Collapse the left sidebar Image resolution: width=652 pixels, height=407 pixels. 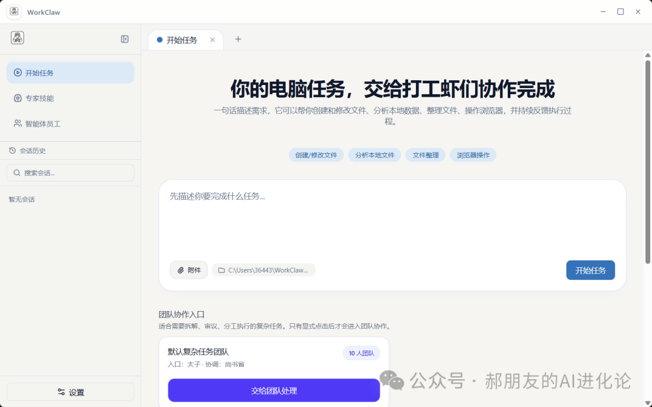(x=124, y=38)
